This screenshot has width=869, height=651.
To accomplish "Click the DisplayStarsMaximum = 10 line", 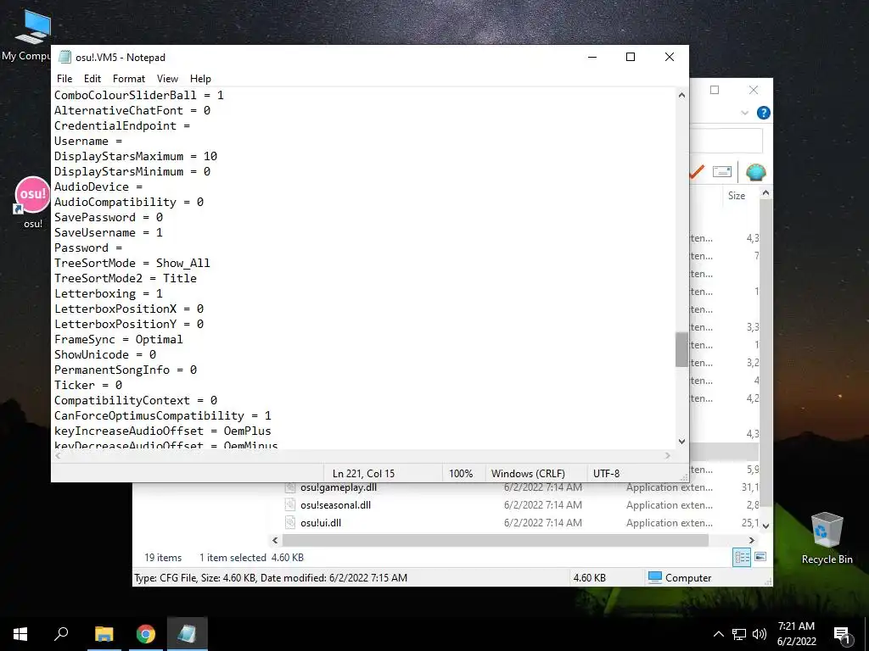I will pos(135,156).
